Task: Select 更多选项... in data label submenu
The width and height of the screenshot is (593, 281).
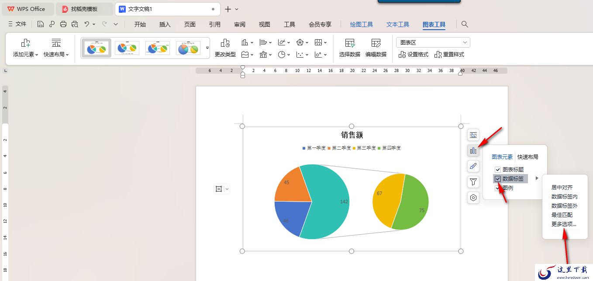Action: pos(564,224)
